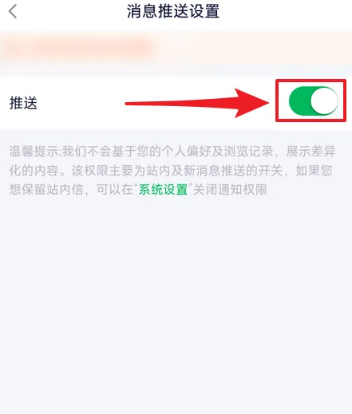Click the red arrow's tail line
The image size is (352, 414).
180,102
